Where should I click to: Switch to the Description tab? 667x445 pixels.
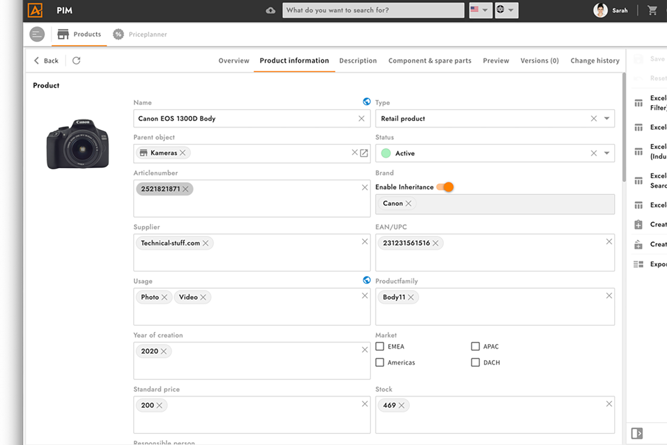click(x=358, y=60)
